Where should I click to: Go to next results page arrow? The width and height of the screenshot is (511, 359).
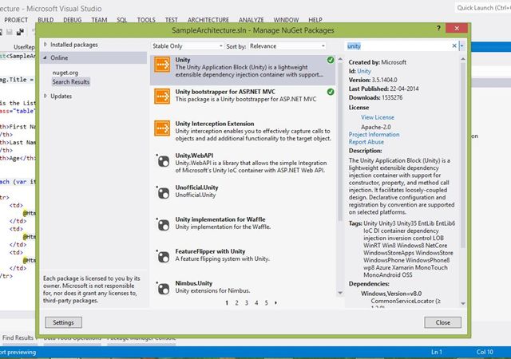pyautogui.click(x=275, y=302)
